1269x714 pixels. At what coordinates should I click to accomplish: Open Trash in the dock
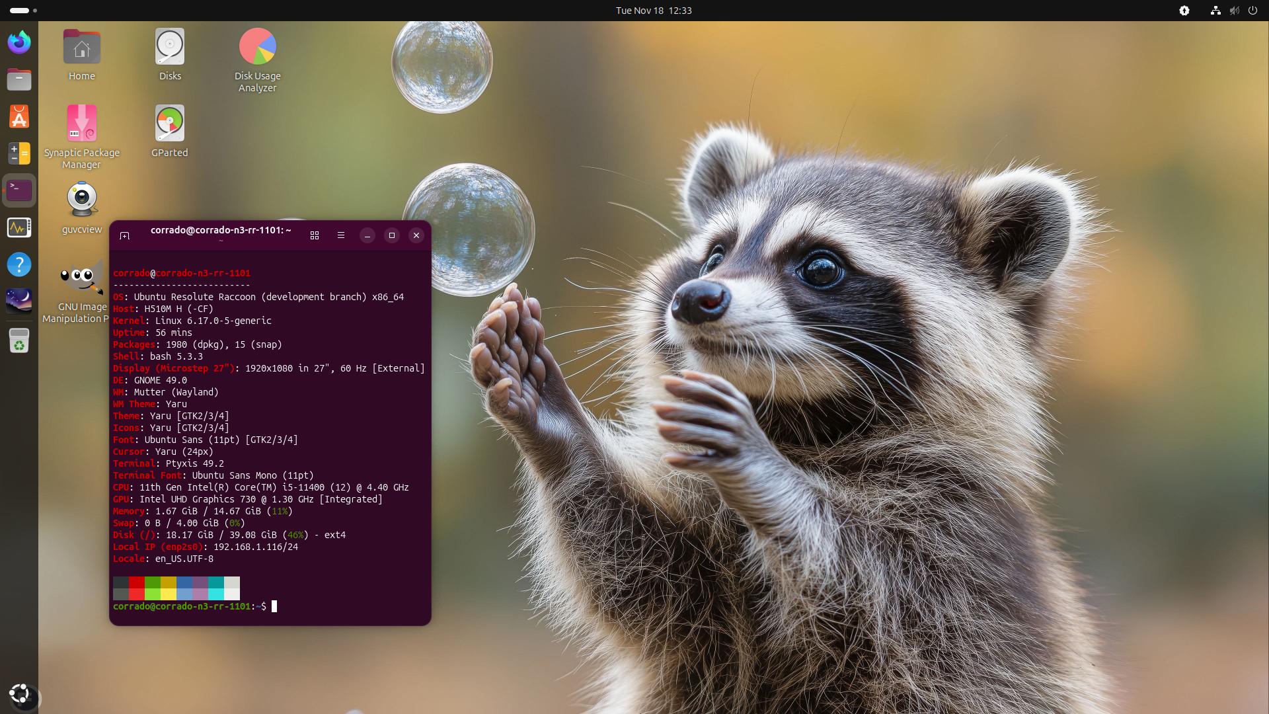(19, 341)
